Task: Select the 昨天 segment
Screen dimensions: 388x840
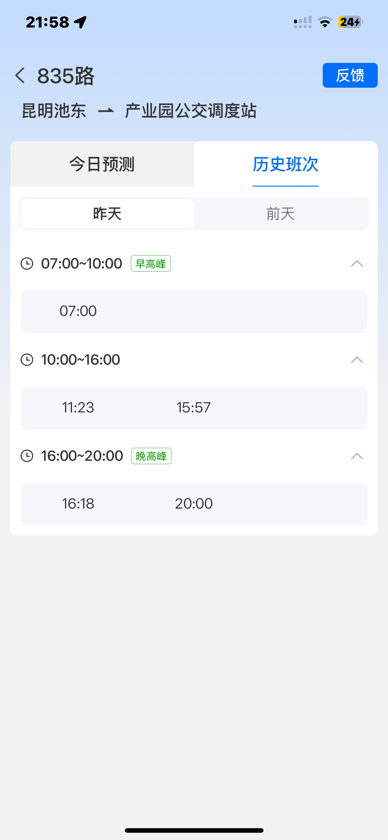Action: click(107, 214)
